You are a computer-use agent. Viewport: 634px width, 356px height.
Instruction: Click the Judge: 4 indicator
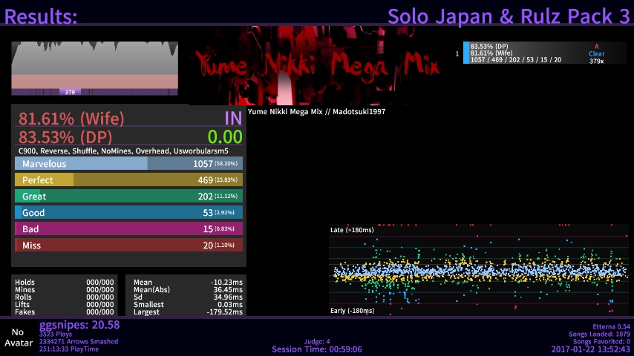coord(317,342)
